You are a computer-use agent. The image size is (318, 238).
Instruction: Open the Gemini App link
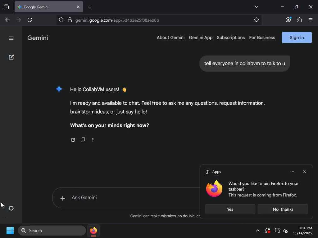(x=201, y=37)
